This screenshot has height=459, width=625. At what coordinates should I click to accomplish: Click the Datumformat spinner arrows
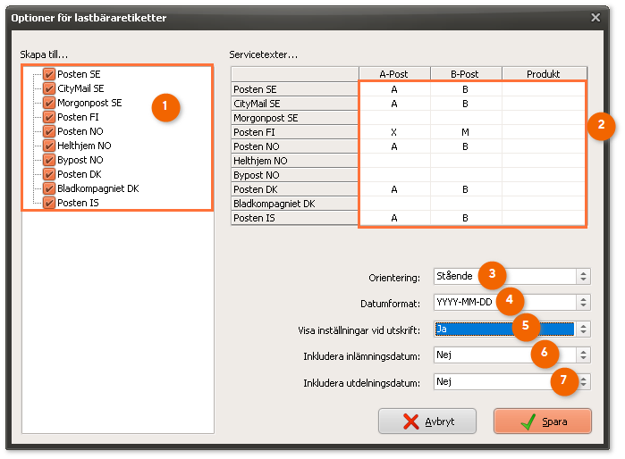point(584,303)
